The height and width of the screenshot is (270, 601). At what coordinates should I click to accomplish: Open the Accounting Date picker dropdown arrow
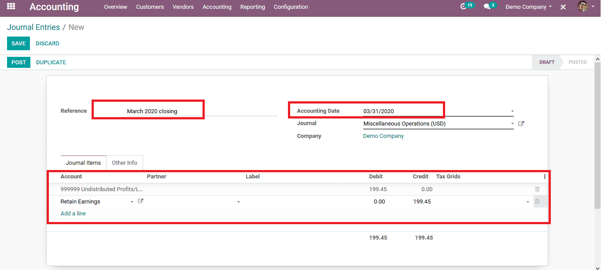click(512, 111)
